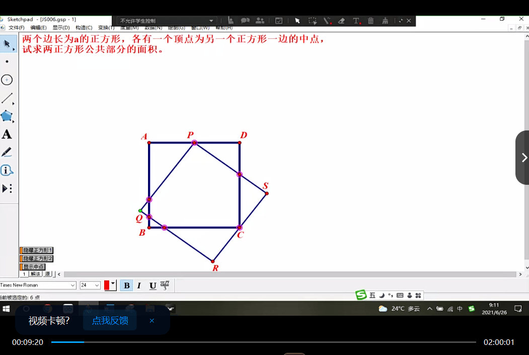
Task: Expand the Arrow tool flyout triangle
Action: [14, 49]
